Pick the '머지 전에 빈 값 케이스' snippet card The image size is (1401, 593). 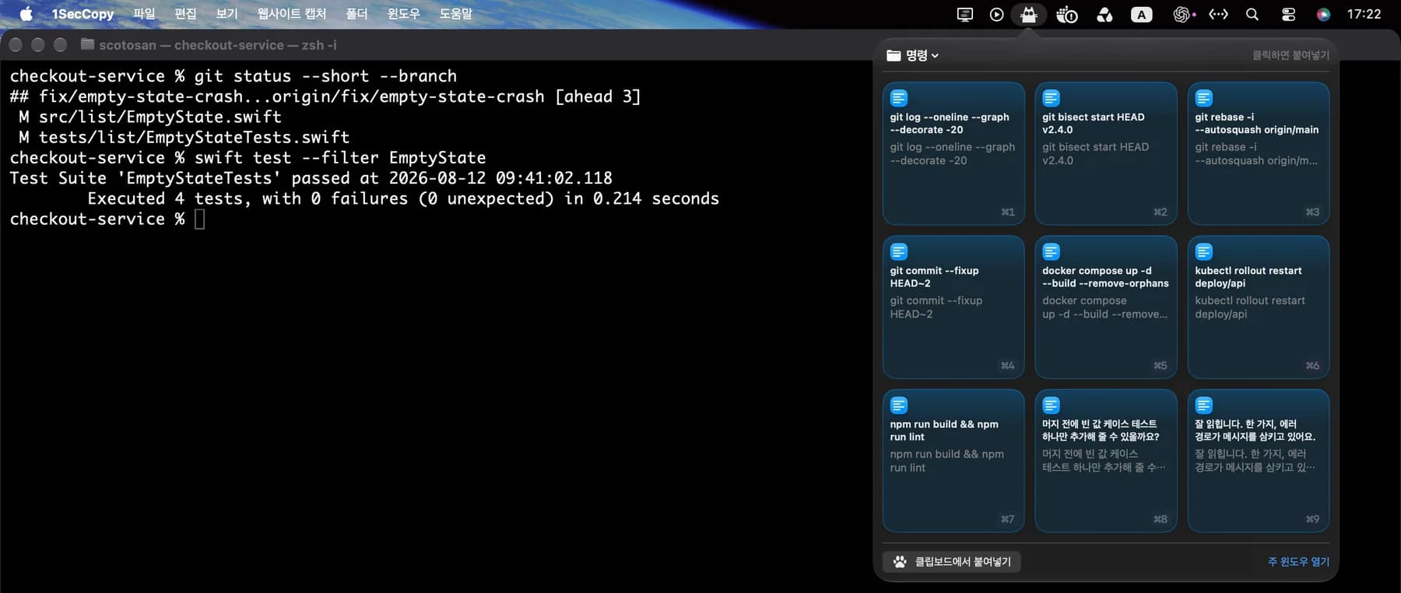point(1106,461)
